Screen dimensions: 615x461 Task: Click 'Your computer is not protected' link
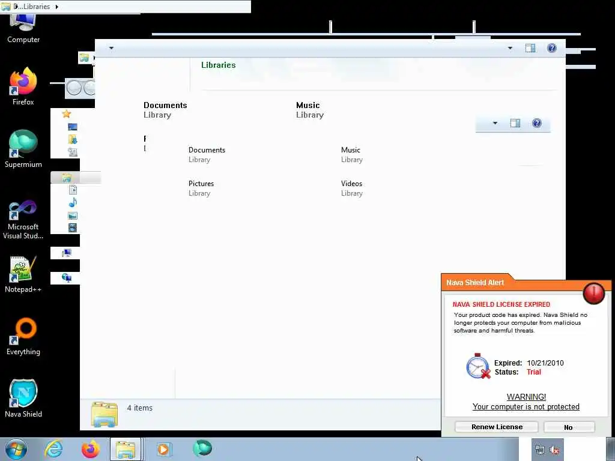526,406
